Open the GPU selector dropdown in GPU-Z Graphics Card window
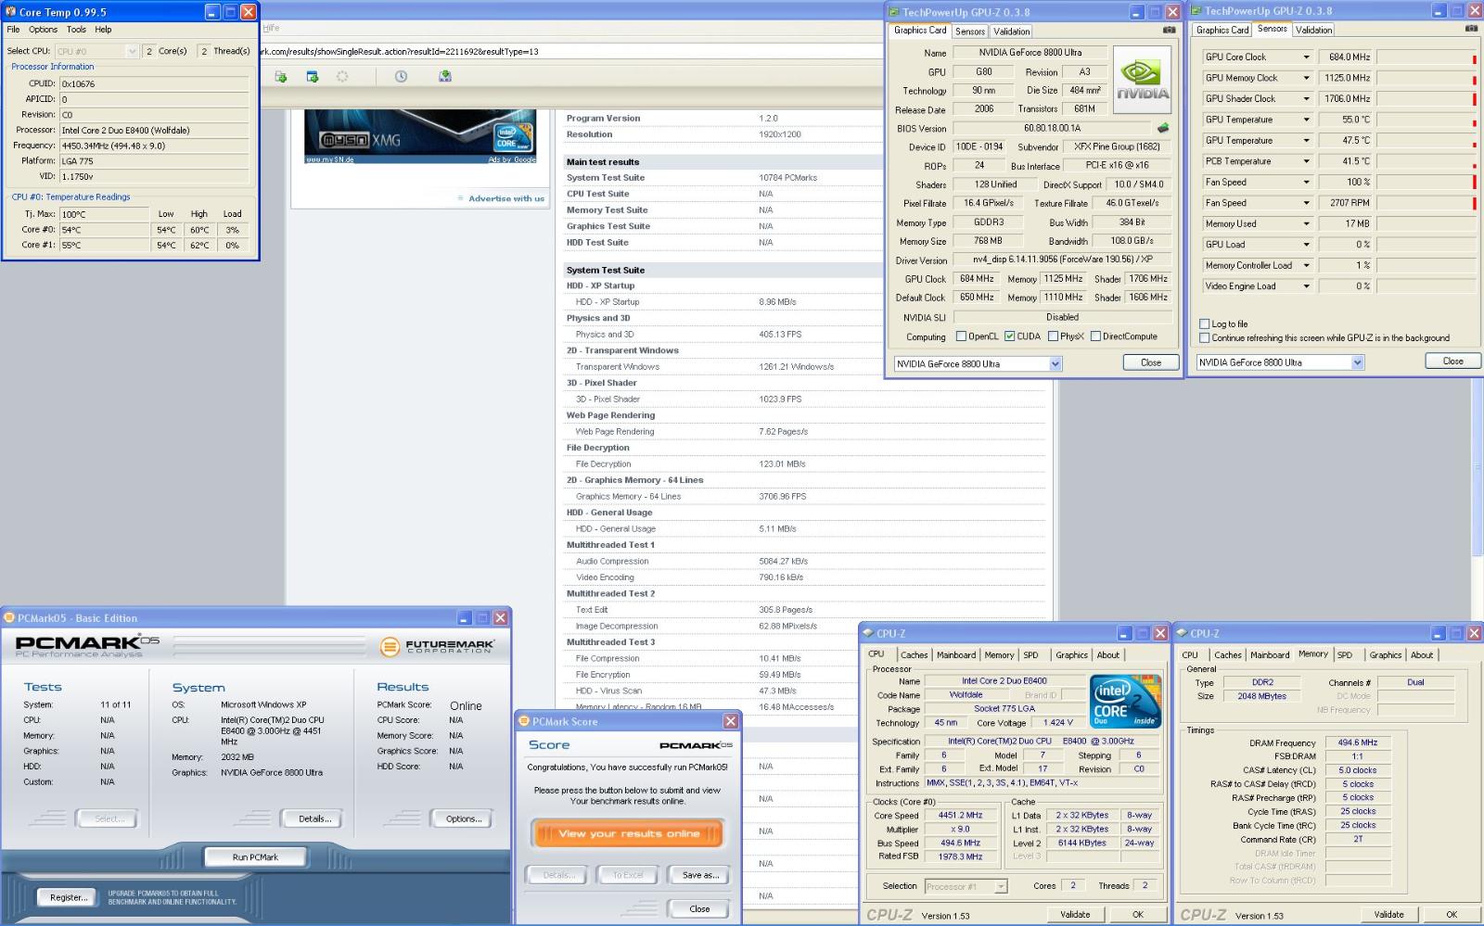 1055,363
